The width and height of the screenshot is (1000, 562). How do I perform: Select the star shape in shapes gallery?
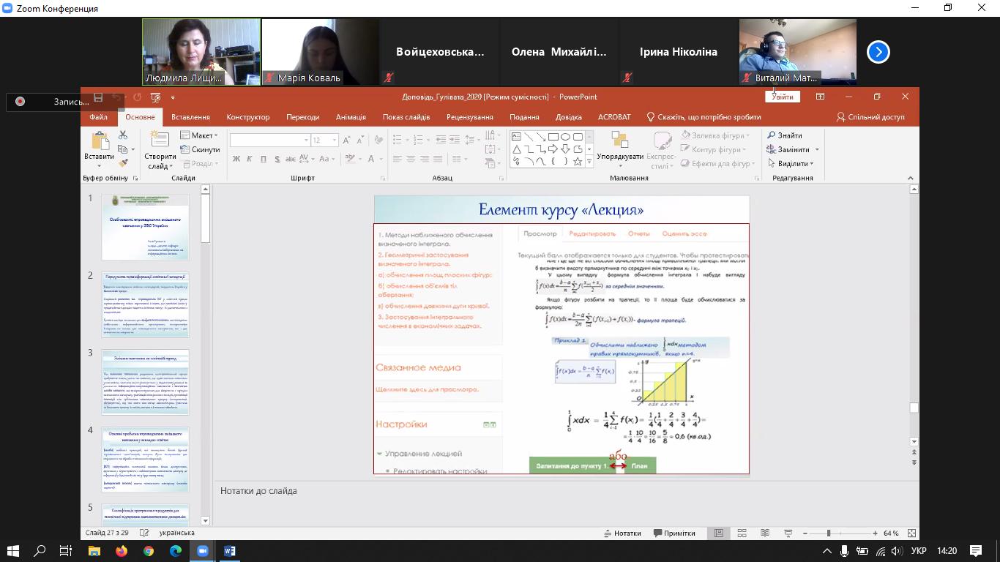[x=578, y=162]
